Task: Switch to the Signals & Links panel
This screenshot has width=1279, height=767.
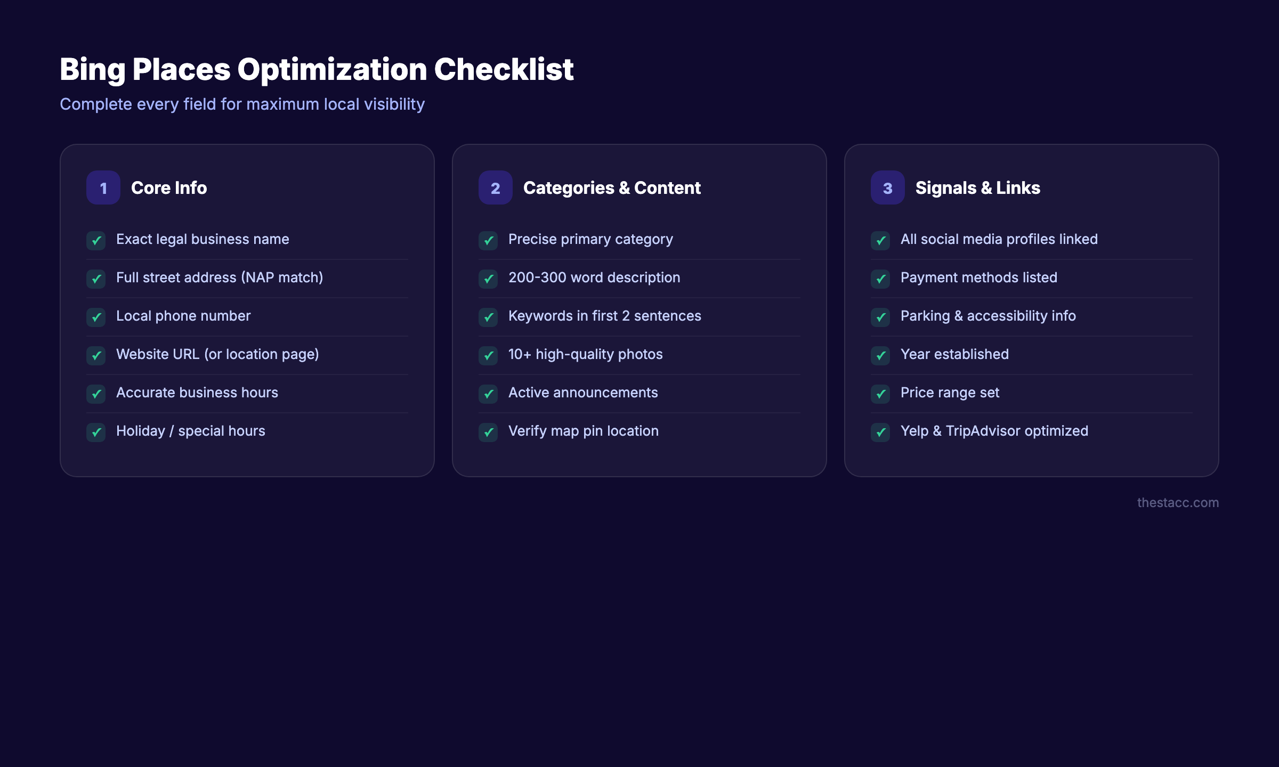Action: (x=1031, y=309)
